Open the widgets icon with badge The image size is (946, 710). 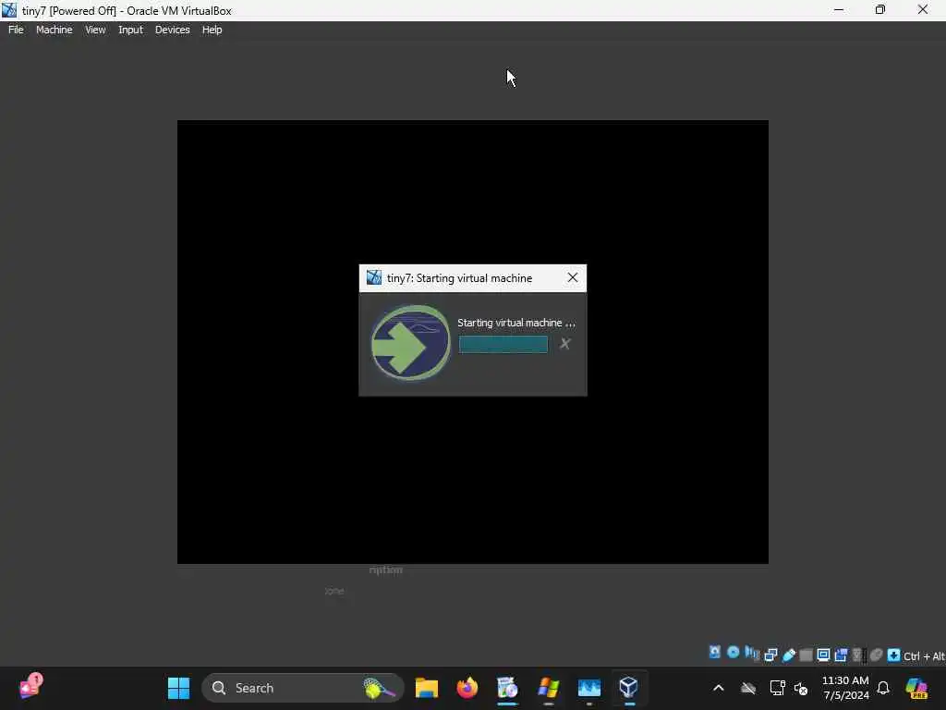pos(30,687)
